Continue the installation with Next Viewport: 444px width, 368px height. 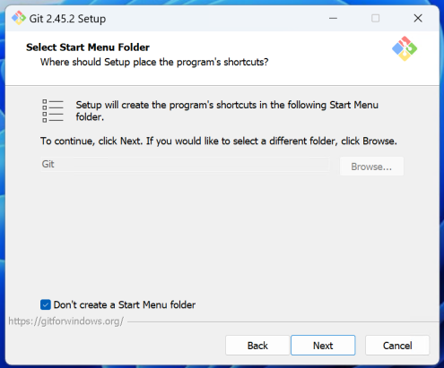323,346
